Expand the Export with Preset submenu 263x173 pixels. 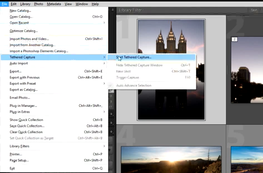click(x=54, y=84)
